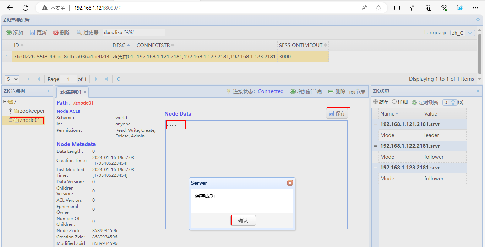Click the 添加 (add) connection icon
This screenshot has width=485, height=247.
coord(9,33)
